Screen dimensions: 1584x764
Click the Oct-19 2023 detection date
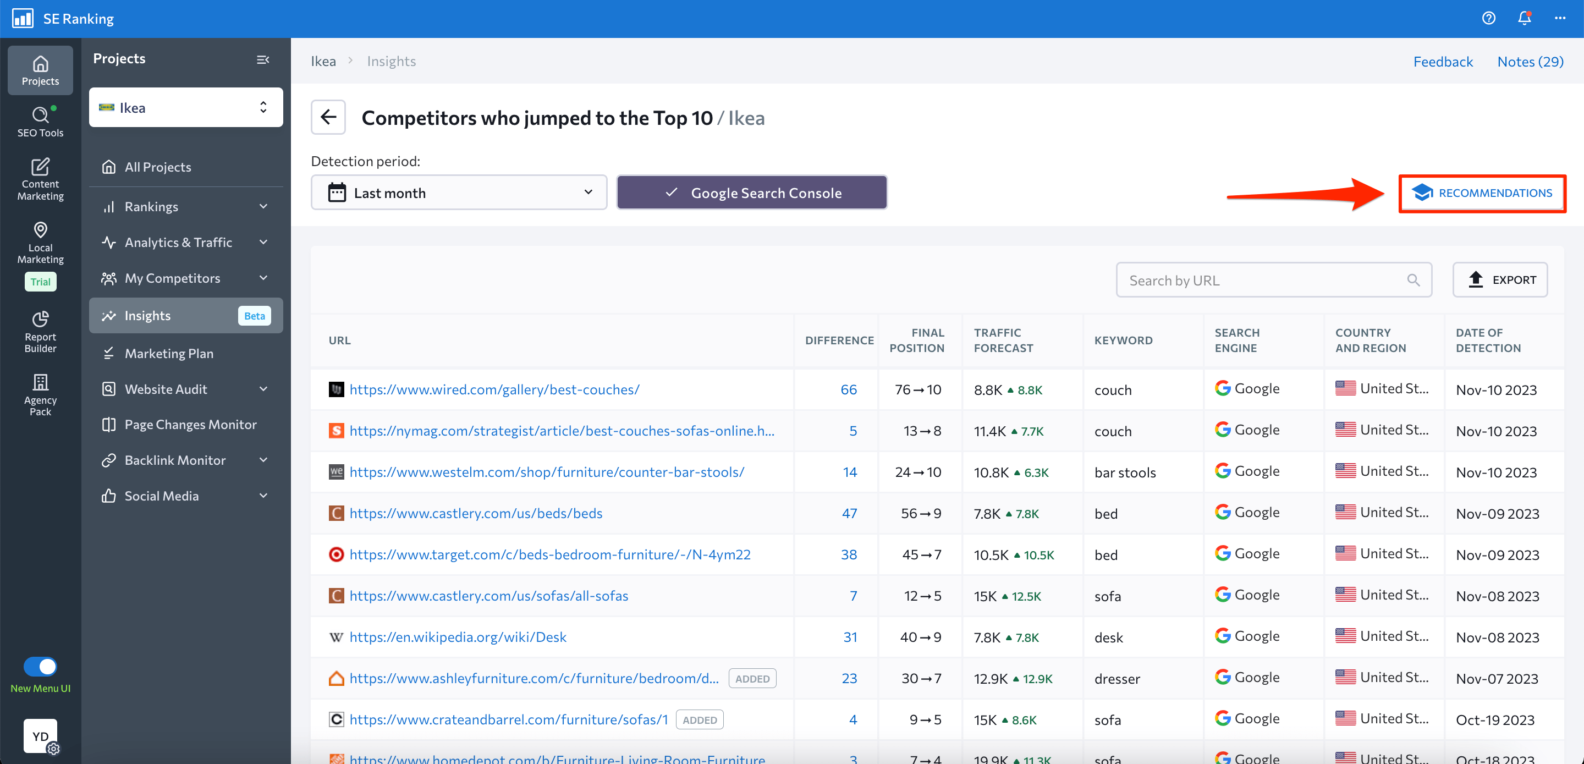(1495, 719)
